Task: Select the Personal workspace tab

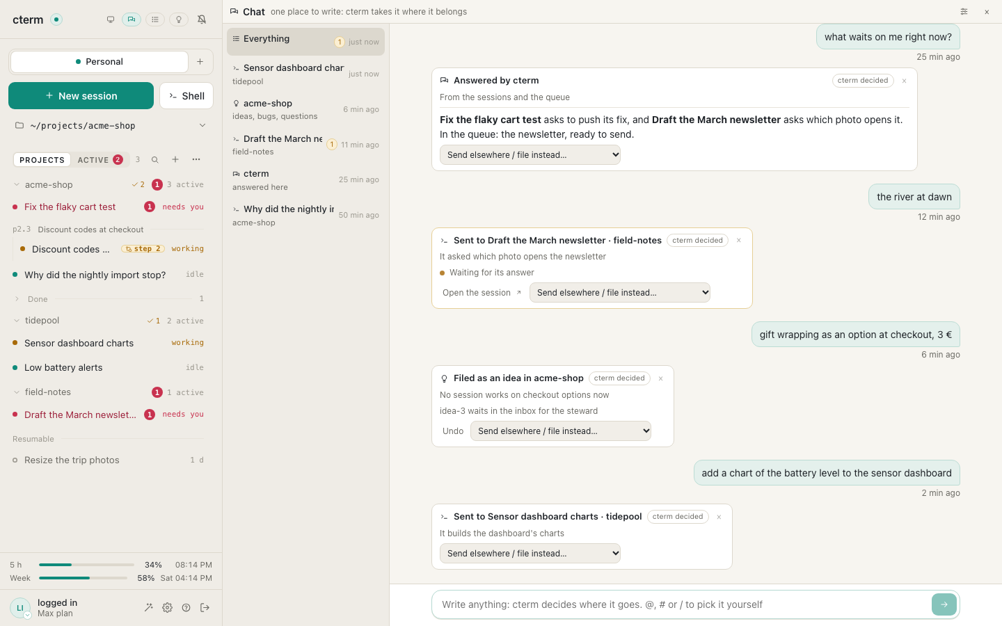Action: click(100, 62)
